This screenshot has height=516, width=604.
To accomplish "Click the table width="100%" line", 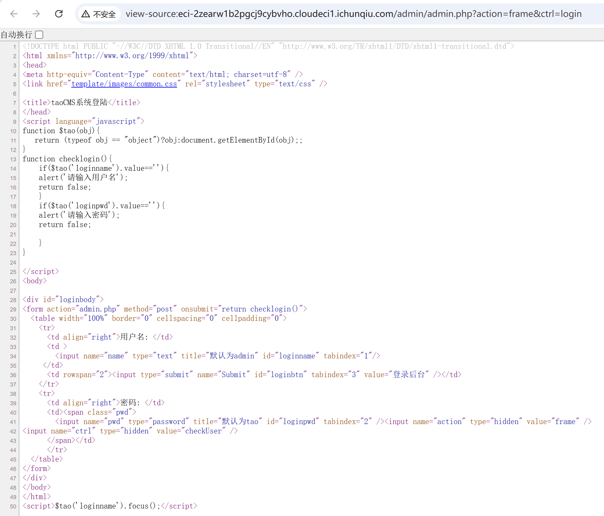I will click(x=159, y=318).
